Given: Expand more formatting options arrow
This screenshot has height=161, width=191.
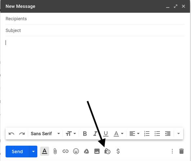Looking at the screenshot, I should coord(179,134).
